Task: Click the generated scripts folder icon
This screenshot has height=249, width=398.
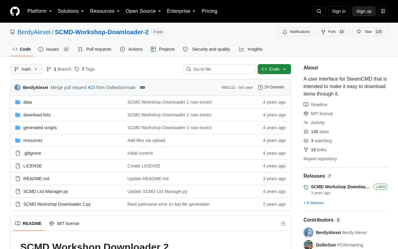Action: pyautogui.click(x=18, y=128)
